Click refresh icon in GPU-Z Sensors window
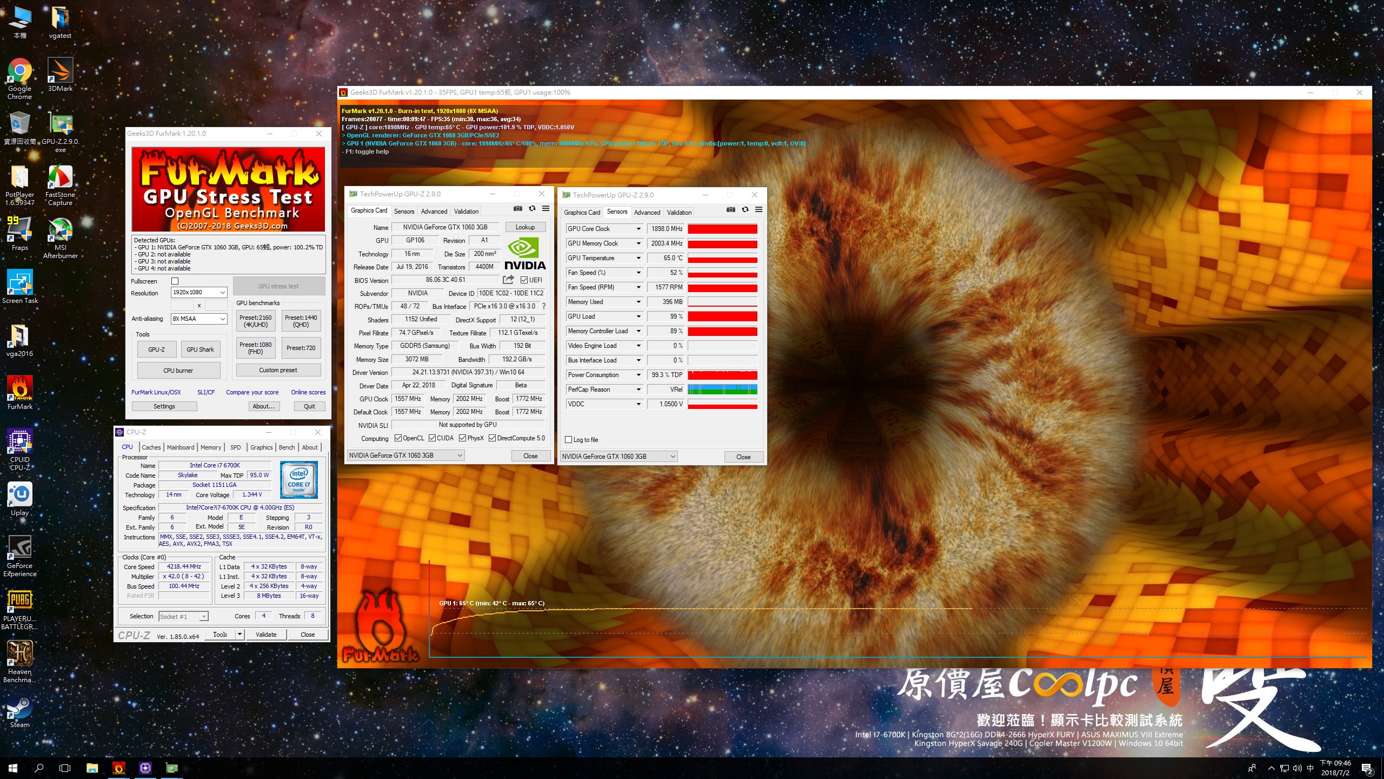Viewport: 1384px width, 779px height. [x=745, y=210]
